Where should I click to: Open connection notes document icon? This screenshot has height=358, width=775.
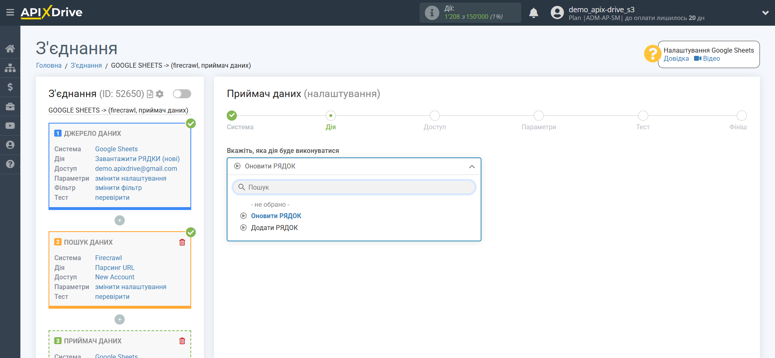[x=150, y=94]
